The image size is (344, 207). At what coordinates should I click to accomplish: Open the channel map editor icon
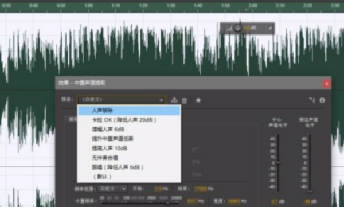click(312, 100)
